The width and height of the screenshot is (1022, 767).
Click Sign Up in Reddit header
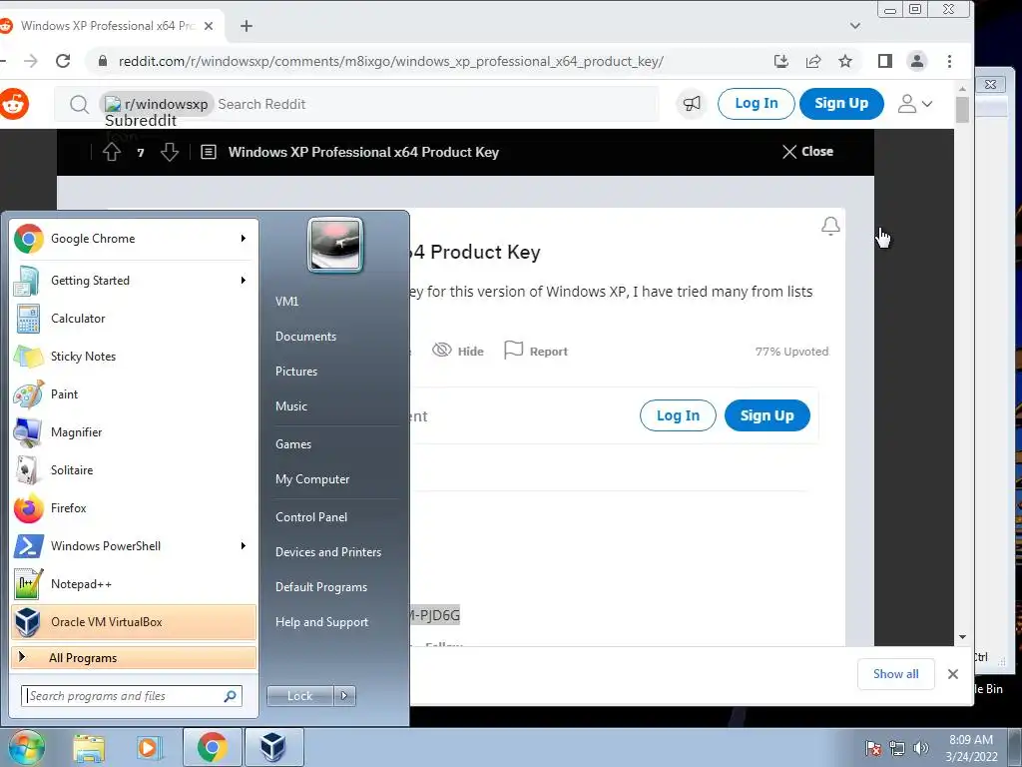[x=841, y=103]
